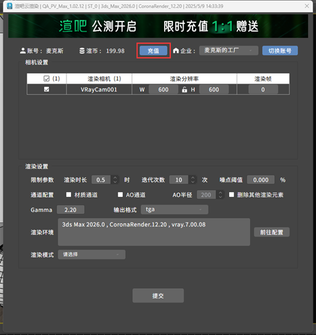Enable the 材质通道 checkbox
The width and height of the screenshot is (316, 335).
(68, 194)
